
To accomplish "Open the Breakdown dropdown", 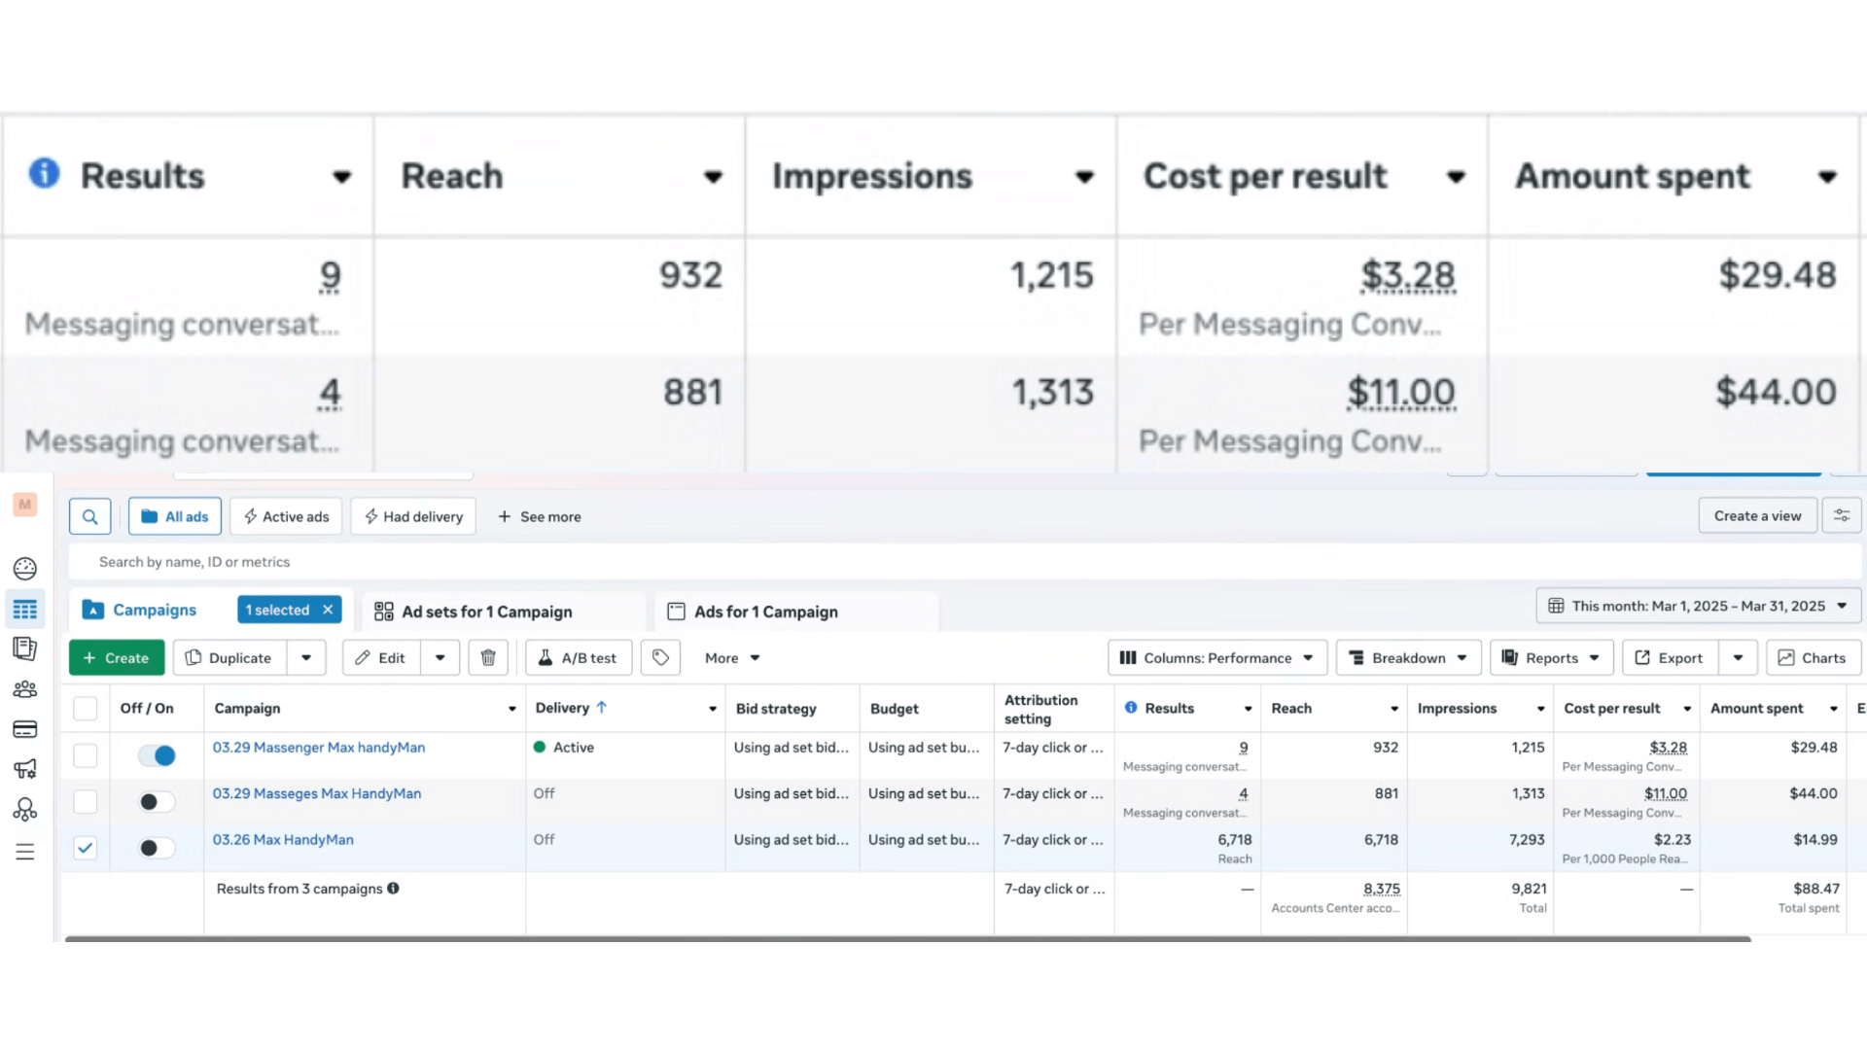I will pos(1408,658).
